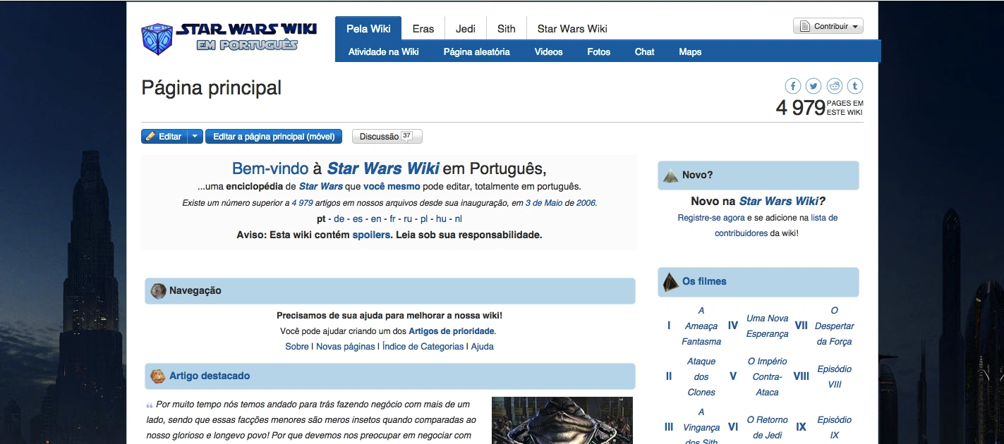Click the Registre-se agora link
This screenshot has height=444, width=1004.
tap(710, 218)
